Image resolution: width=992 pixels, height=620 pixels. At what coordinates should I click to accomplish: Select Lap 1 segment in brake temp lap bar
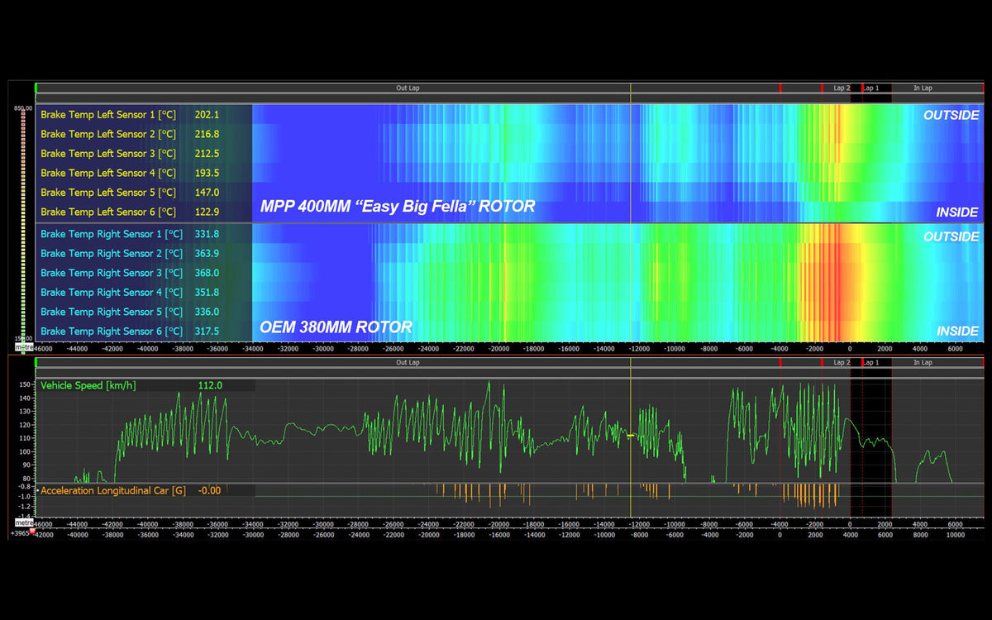click(x=871, y=88)
